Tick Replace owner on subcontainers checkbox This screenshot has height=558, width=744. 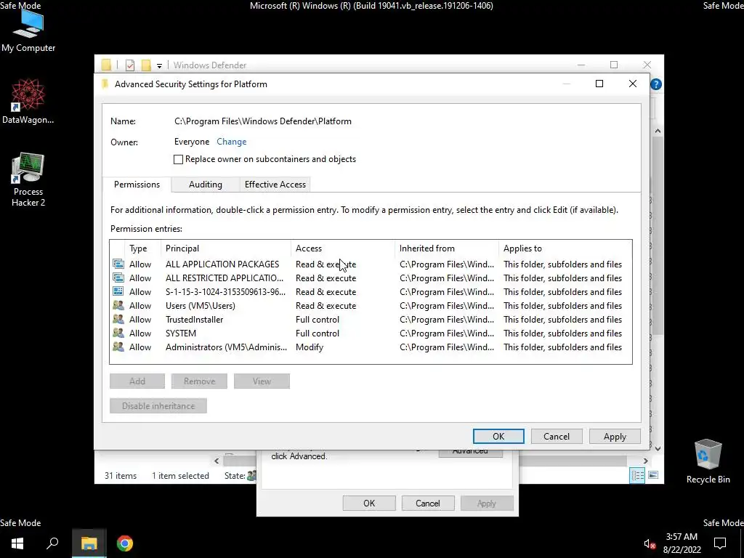179,159
